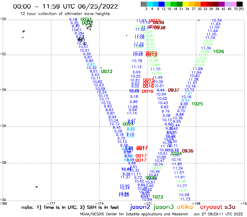This screenshot has height=217, width=247.
Task: Click the dark red time label 0938
Action: pyautogui.click(x=160, y=28)
